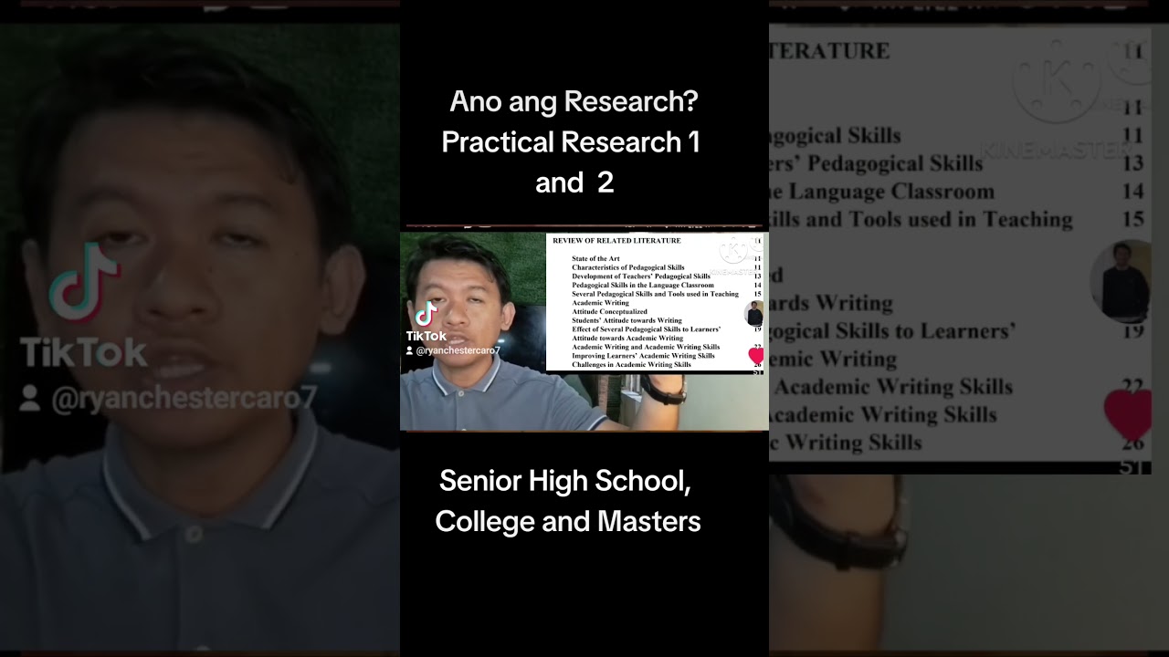1169x657 pixels.
Task: Click "Students' Attitude towards Writing" in center video
Action: point(627,320)
